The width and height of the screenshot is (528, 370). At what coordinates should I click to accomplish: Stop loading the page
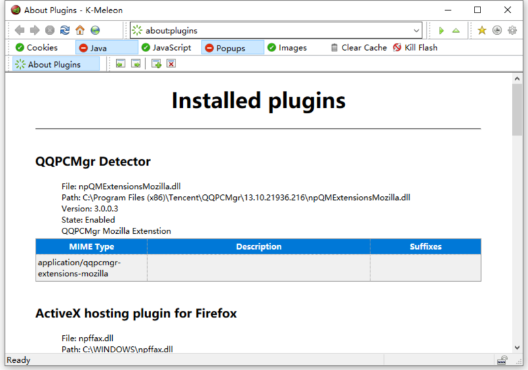click(50, 30)
